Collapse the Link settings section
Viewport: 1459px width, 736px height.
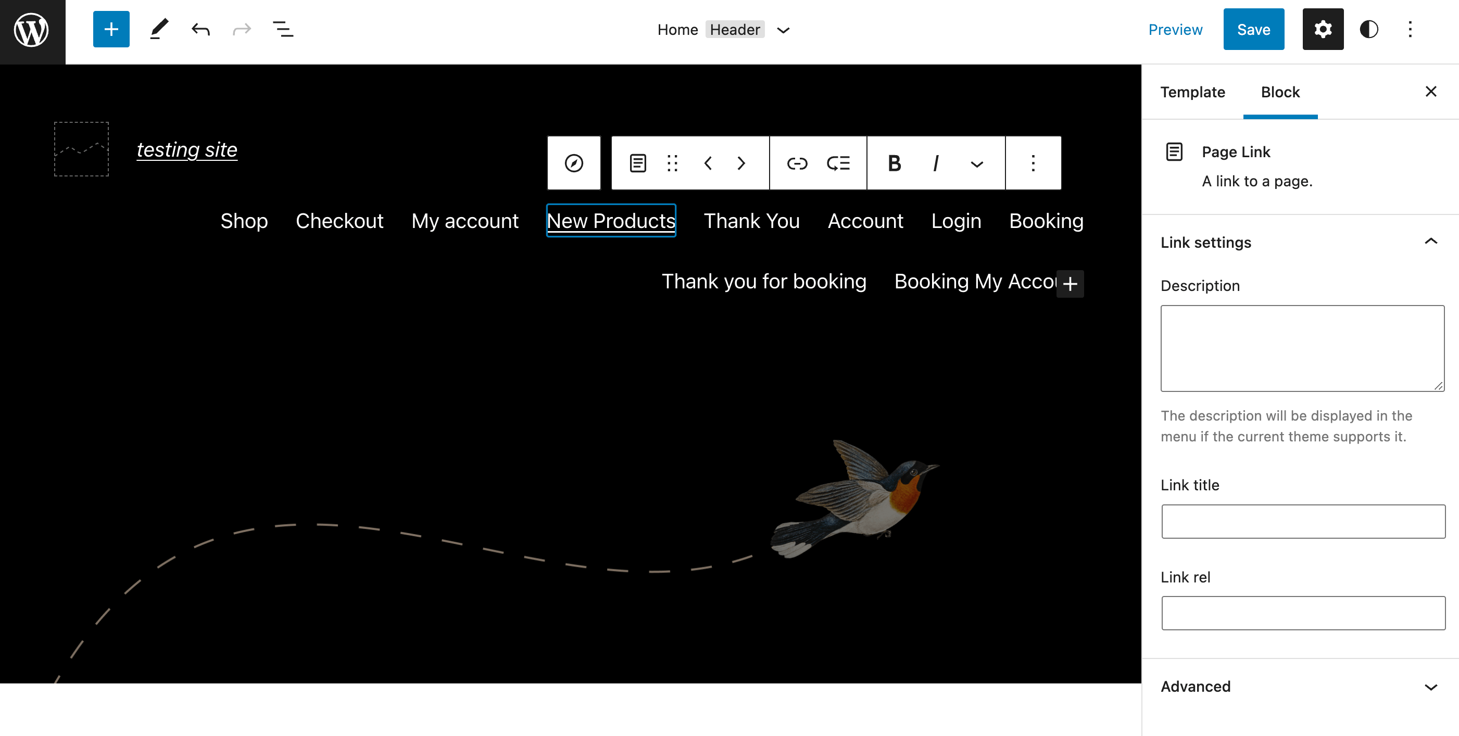(x=1430, y=242)
